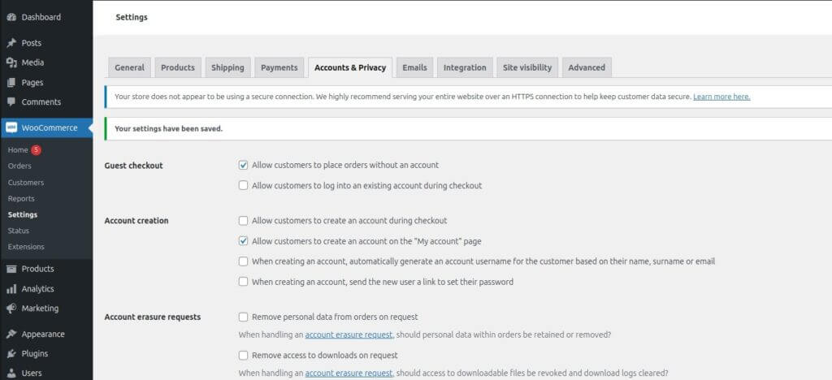This screenshot has height=380, width=832.
Task: Open WooCommerce menu label
Action: point(50,127)
